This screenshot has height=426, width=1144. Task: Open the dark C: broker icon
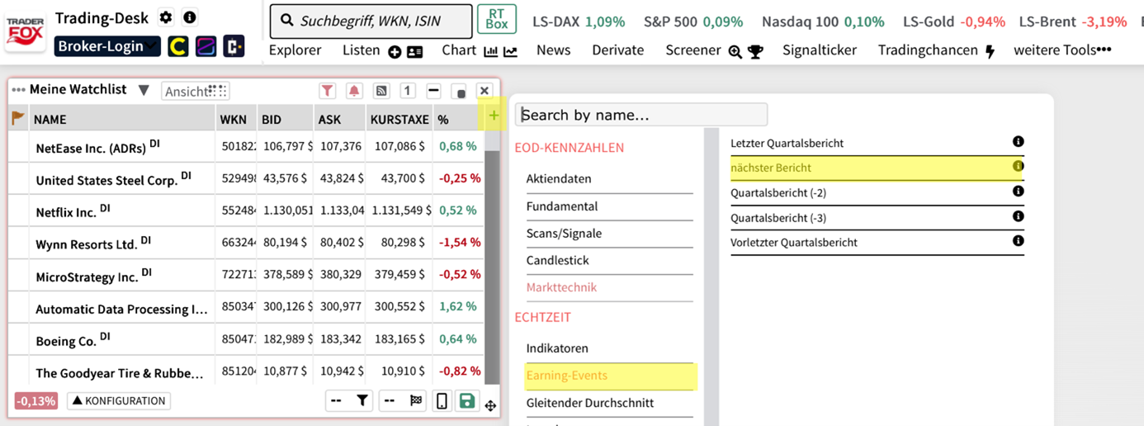point(234,46)
